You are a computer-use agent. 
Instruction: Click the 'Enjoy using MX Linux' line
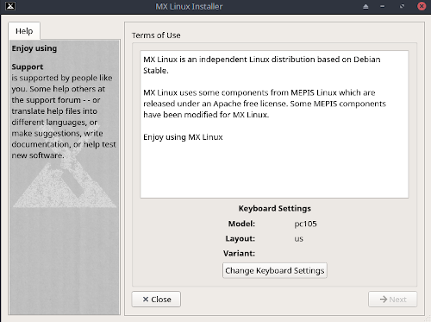(183, 137)
